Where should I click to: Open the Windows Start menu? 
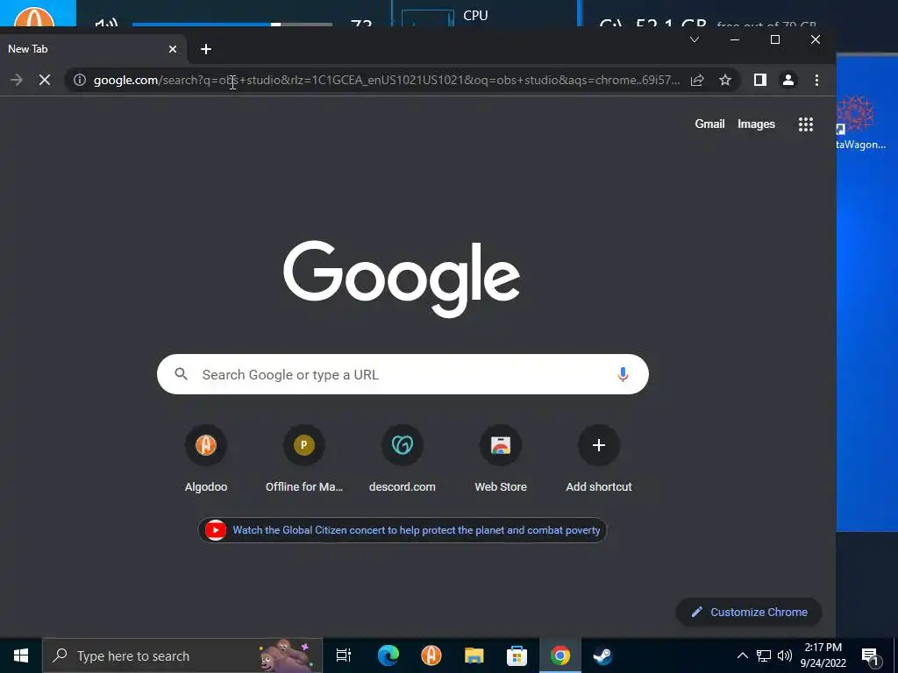pyautogui.click(x=21, y=655)
